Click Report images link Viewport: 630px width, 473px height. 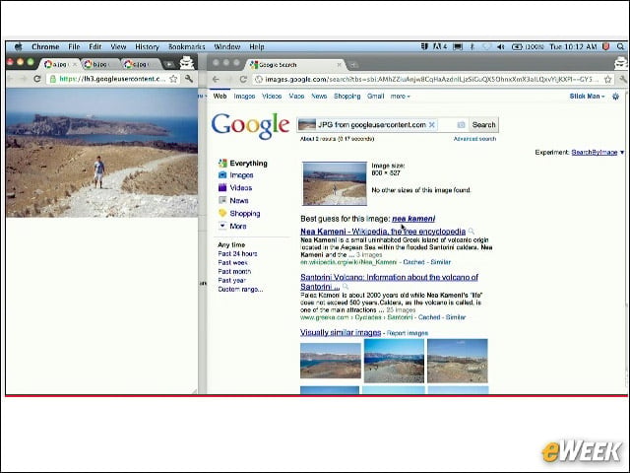407,333
